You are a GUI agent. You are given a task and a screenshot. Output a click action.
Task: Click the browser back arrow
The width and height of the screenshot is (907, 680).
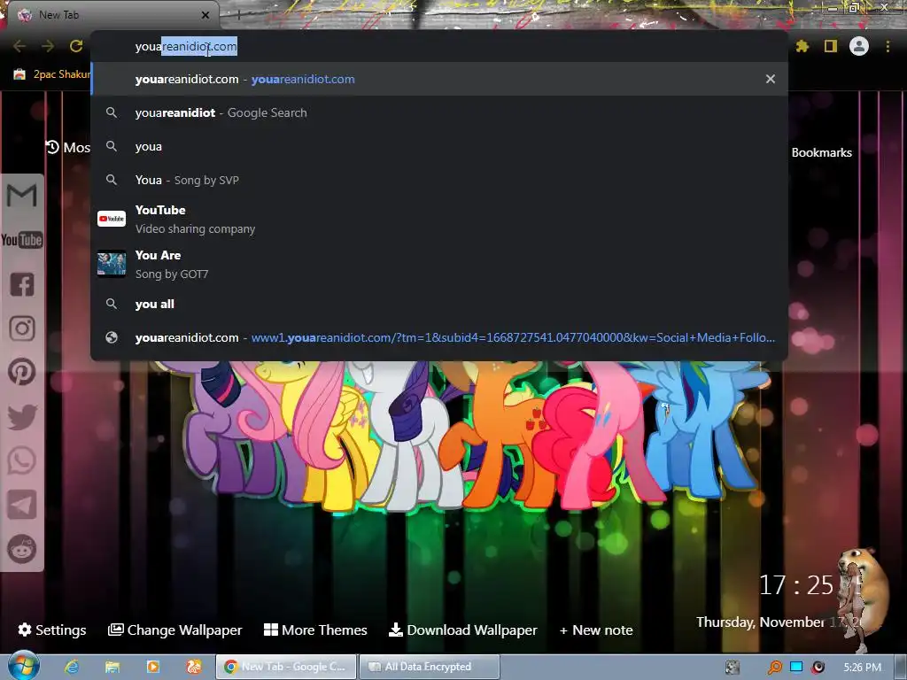tap(19, 46)
